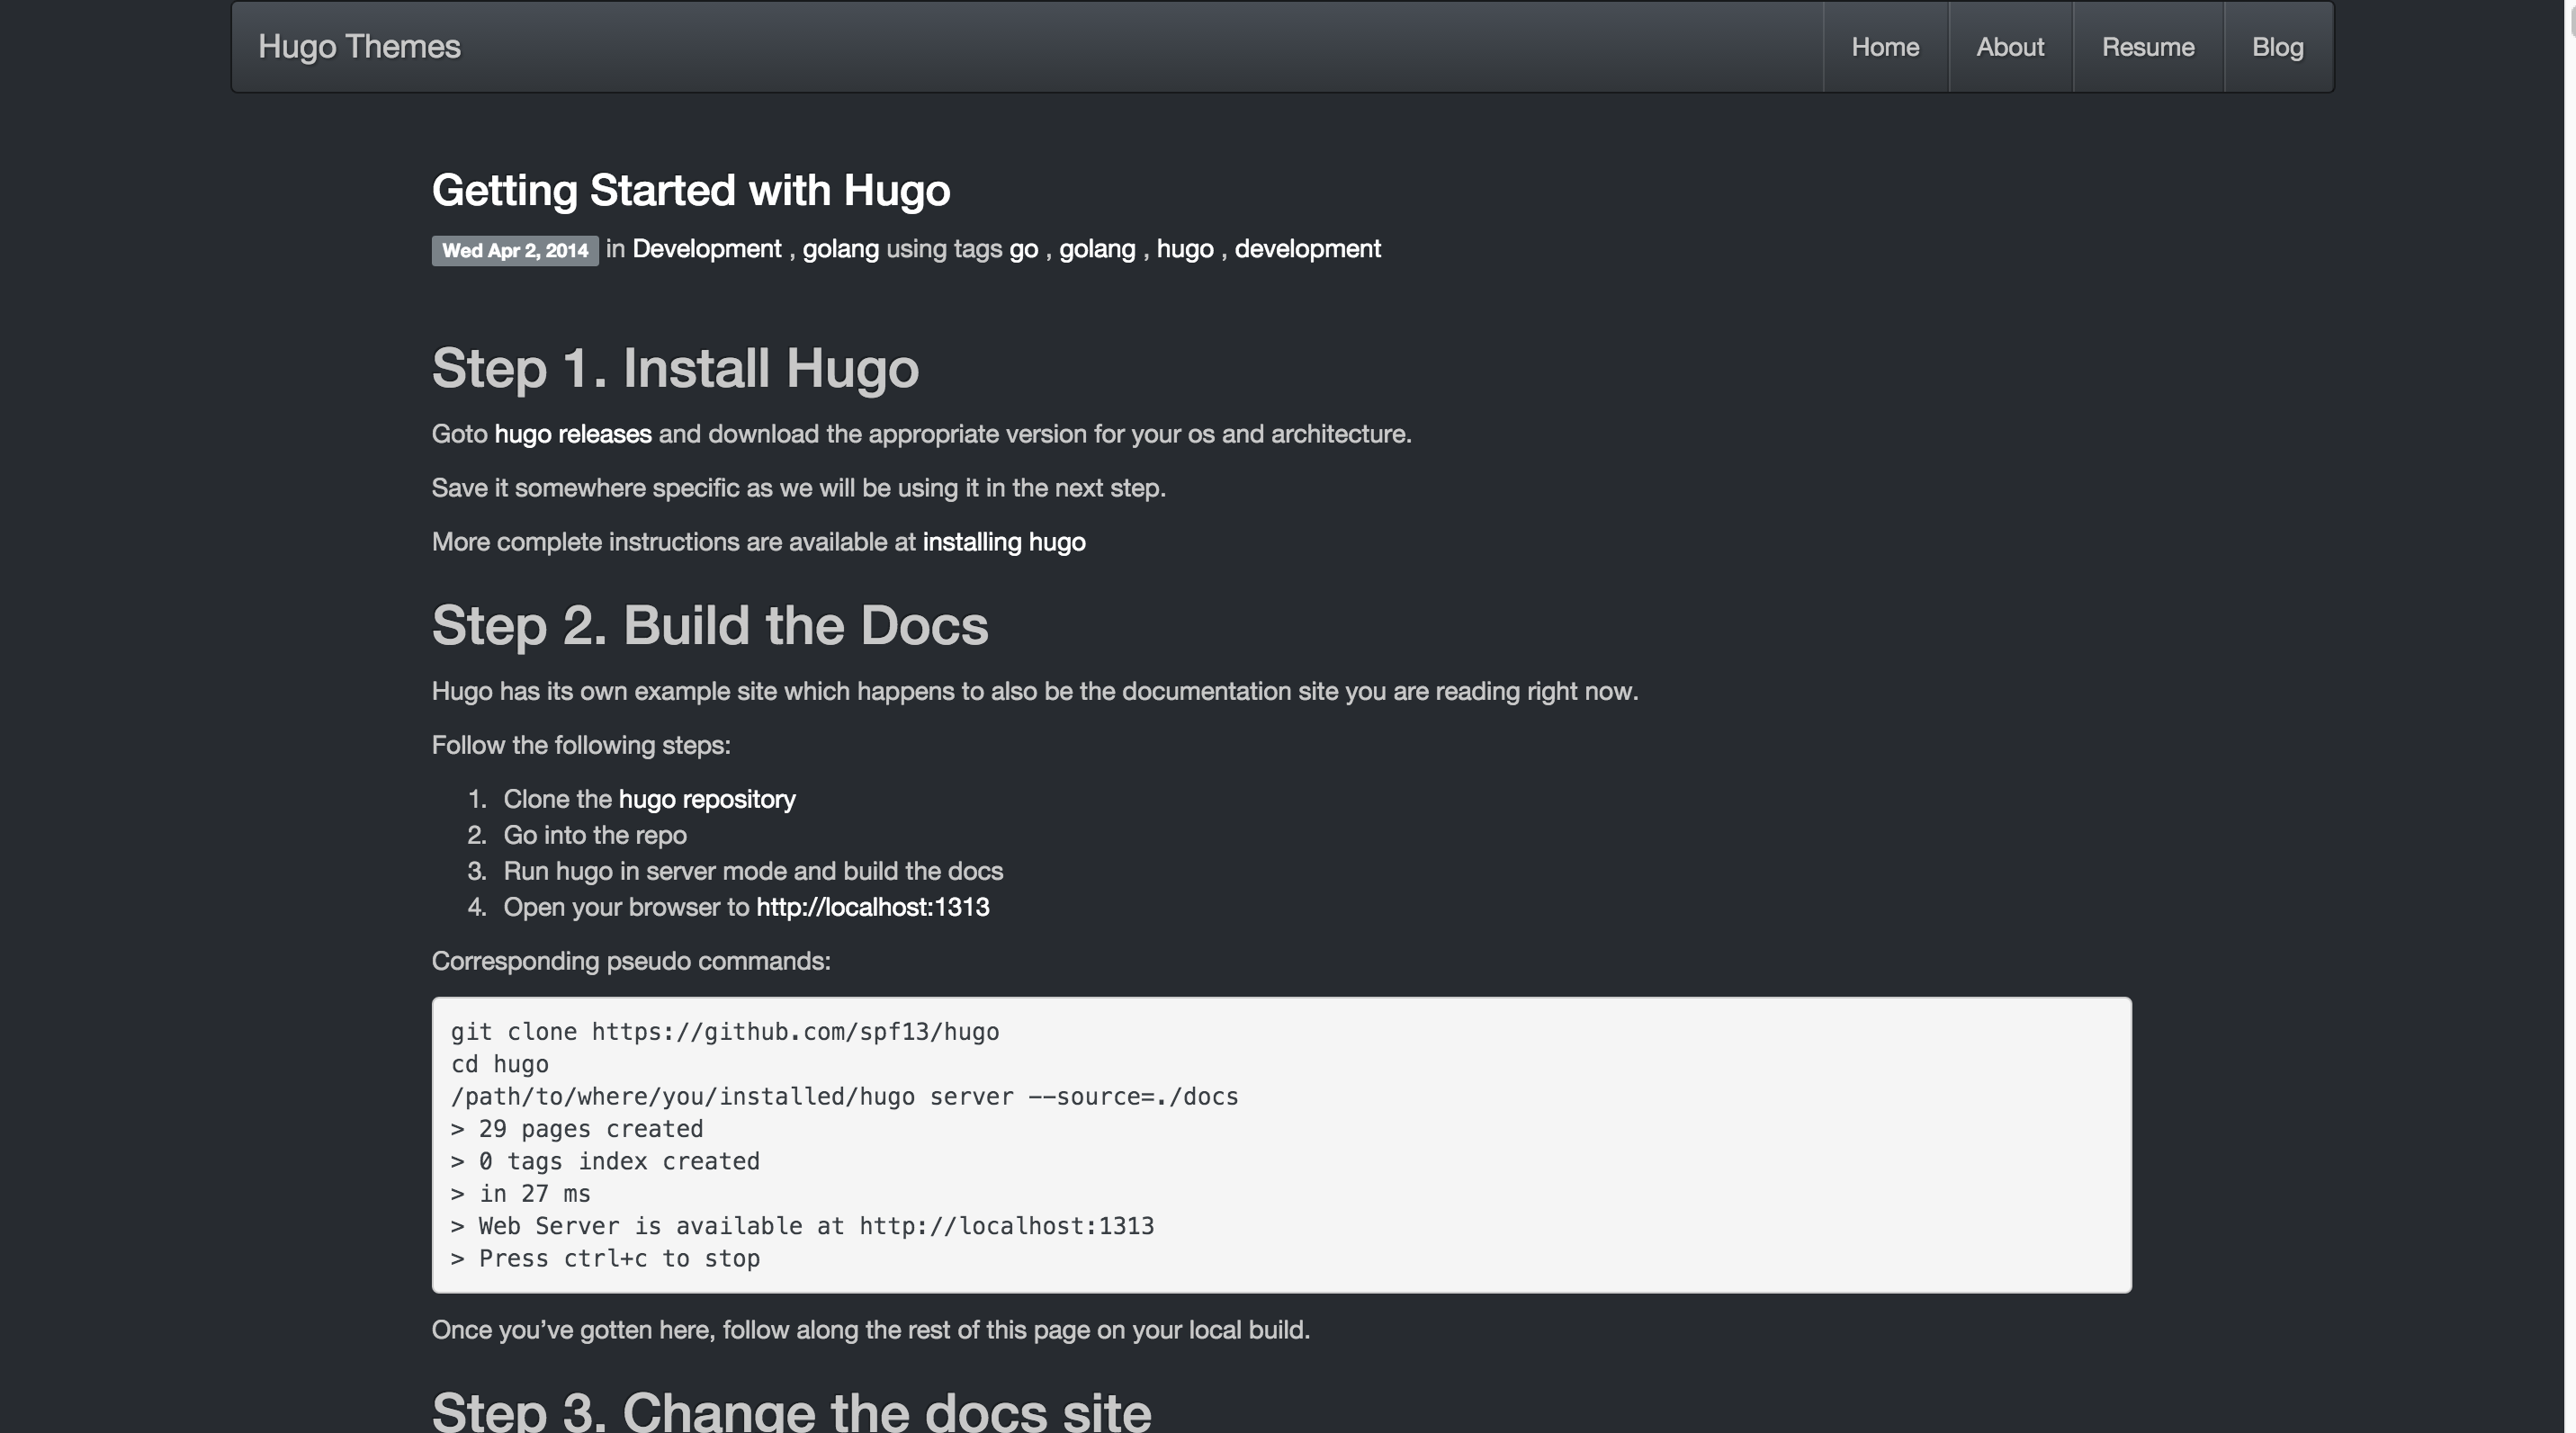The image size is (2576, 1433).
Task: Open the Development category link
Action: (x=706, y=249)
